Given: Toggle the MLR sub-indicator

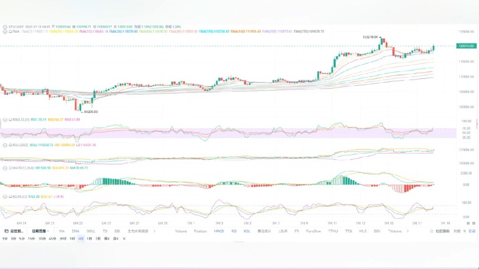Looking at the screenshot, I should point(363,231).
